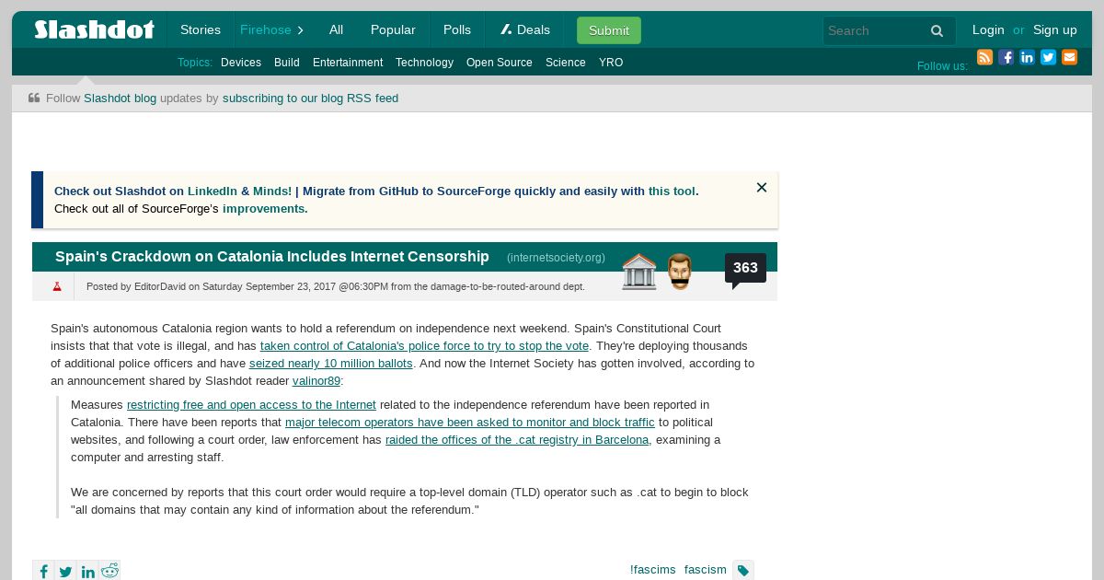Click the green Submit button
Viewport: 1104px width, 580px height.
coord(609,30)
